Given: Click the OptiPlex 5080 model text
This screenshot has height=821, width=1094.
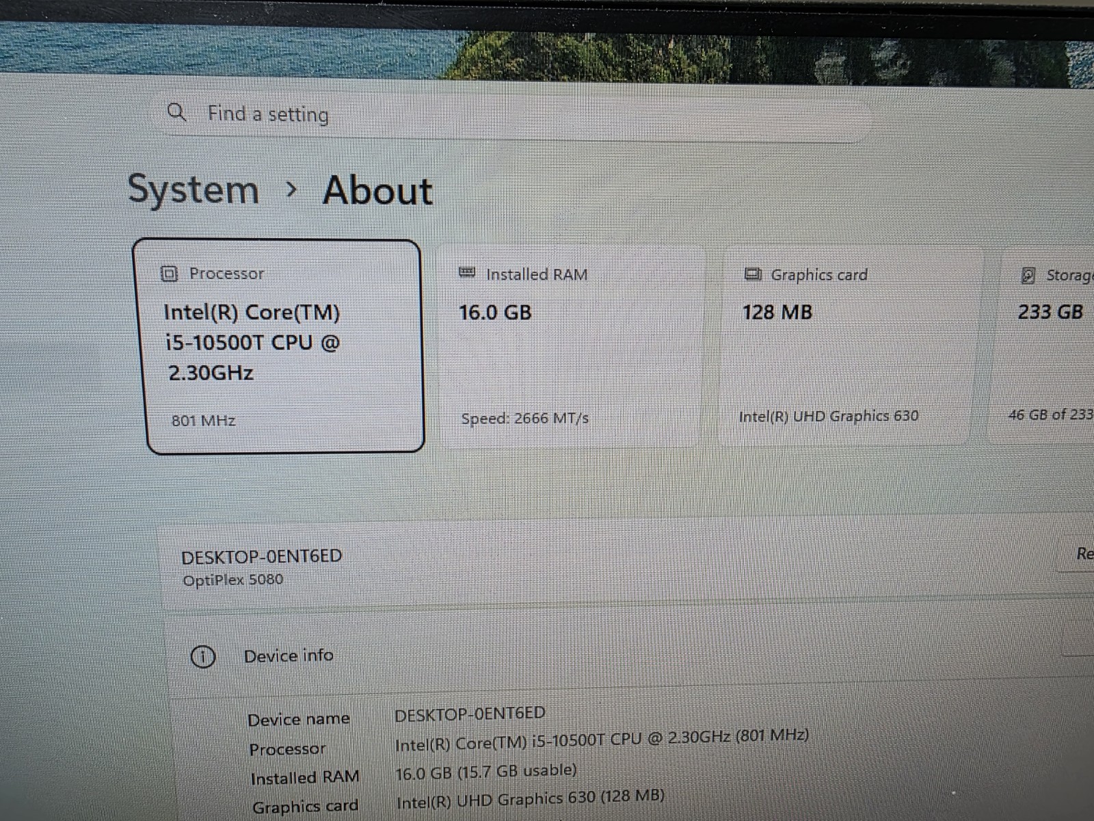Looking at the screenshot, I should pyautogui.click(x=232, y=579).
